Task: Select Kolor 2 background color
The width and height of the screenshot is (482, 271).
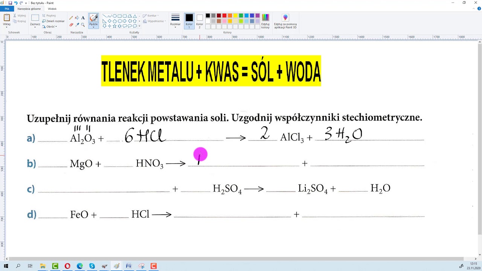Action: (x=200, y=21)
